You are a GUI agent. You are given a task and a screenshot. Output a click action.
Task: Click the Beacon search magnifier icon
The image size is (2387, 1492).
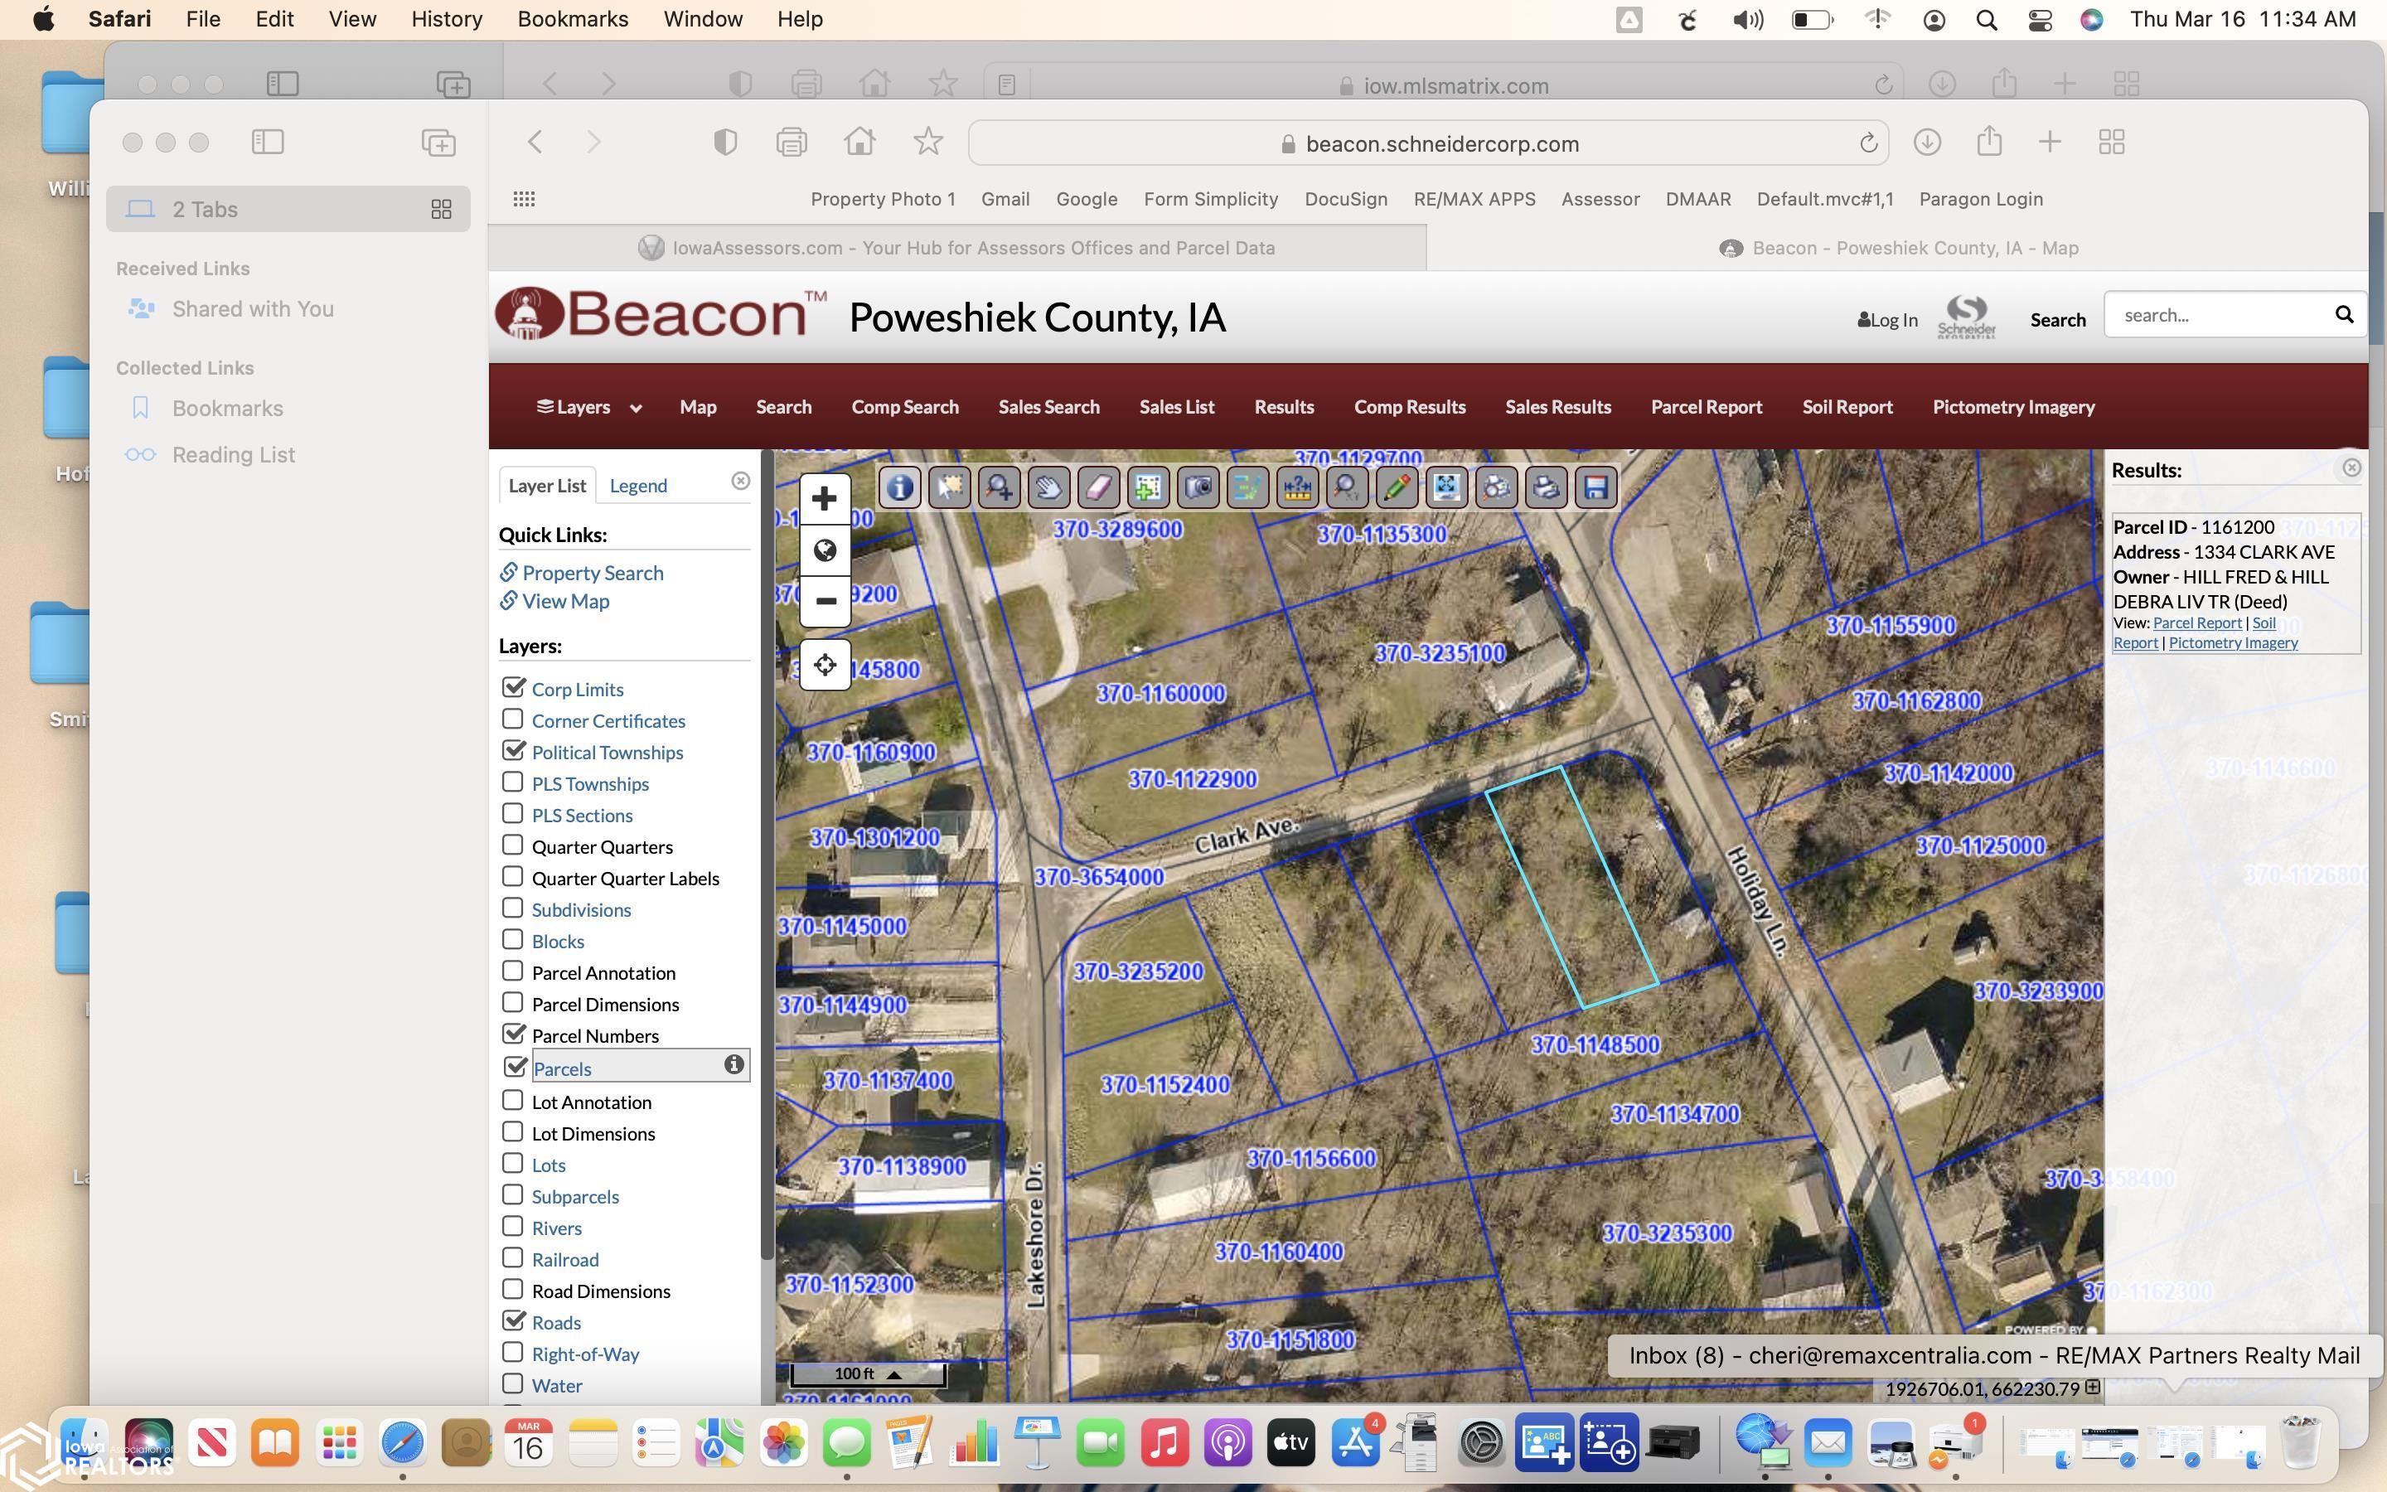(x=2344, y=315)
